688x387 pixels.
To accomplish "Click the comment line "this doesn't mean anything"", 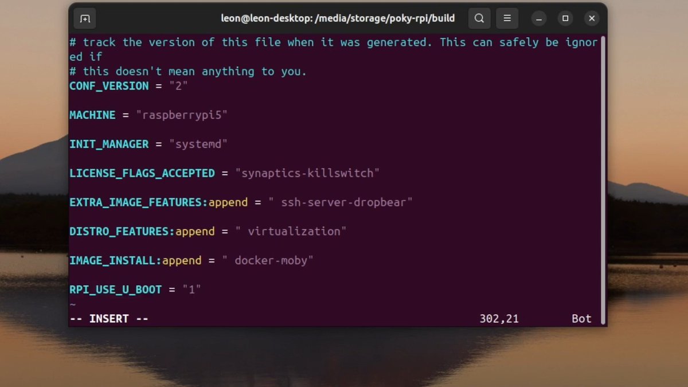I will (x=188, y=72).
